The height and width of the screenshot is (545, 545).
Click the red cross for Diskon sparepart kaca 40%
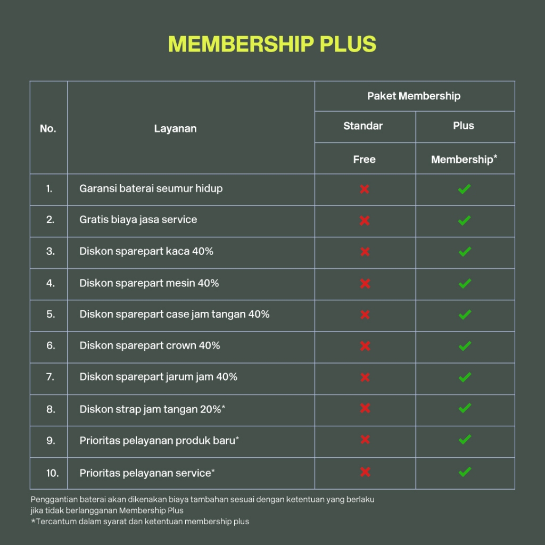point(365,252)
